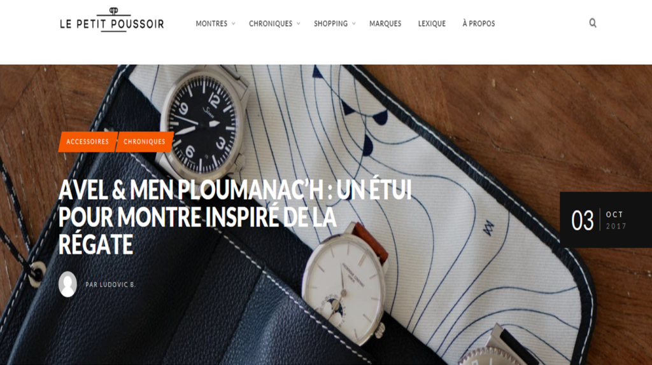Visit the À Propos page
The image size is (652, 365).
pyautogui.click(x=479, y=24)
